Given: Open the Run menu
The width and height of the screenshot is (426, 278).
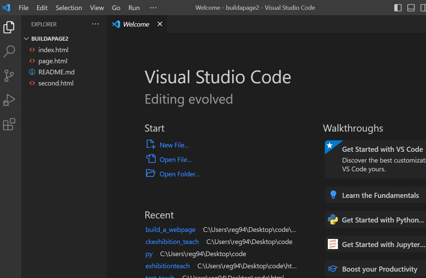Looking at the screenshot, I should pyautogui.click(x=134, y=7).
